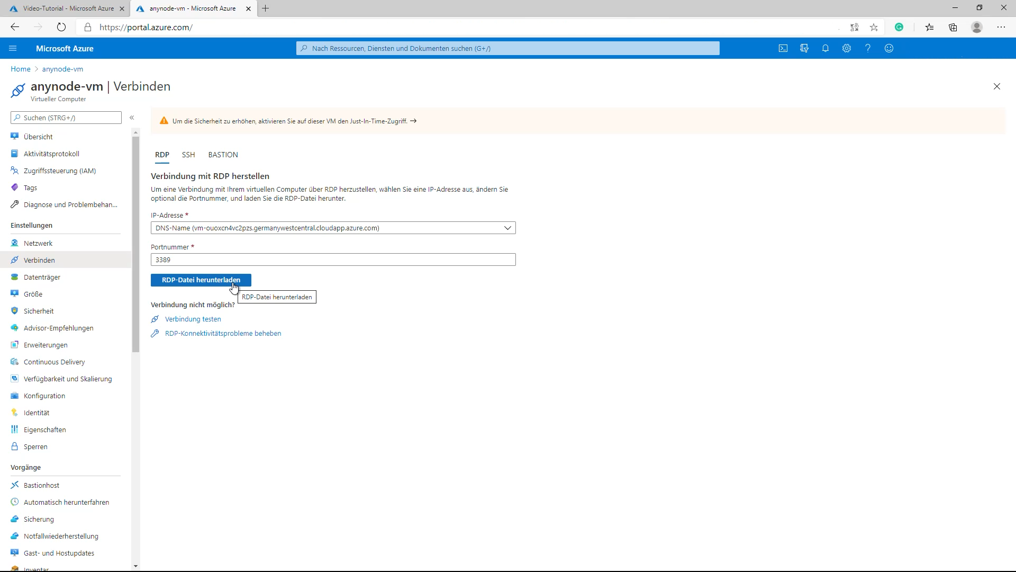Click the Grammarly extension icon
The width and height of the screenshot is (1016, 572).
point(899,27)
